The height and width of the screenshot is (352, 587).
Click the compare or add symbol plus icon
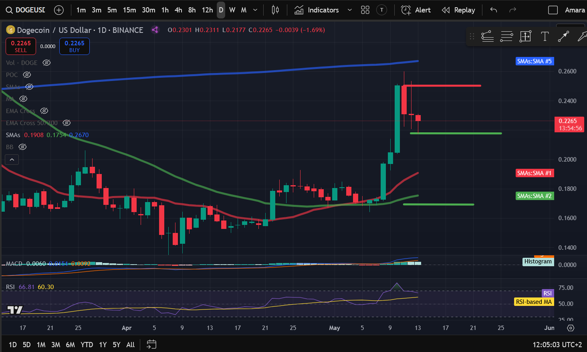(x=59, y=10)
